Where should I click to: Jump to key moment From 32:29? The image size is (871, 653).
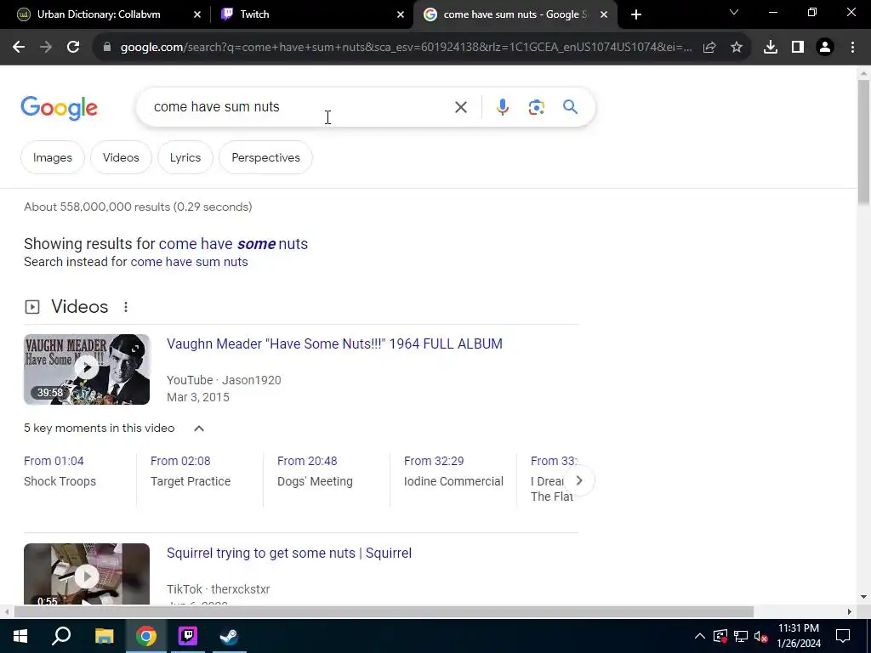tap(434, 461)
